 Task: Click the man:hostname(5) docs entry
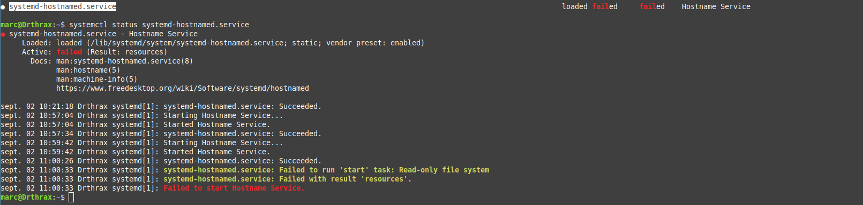pos(88,70)
